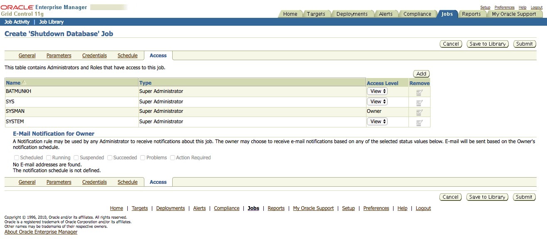
Task: Click footer Logout link
Action: (x=423, y=208)
